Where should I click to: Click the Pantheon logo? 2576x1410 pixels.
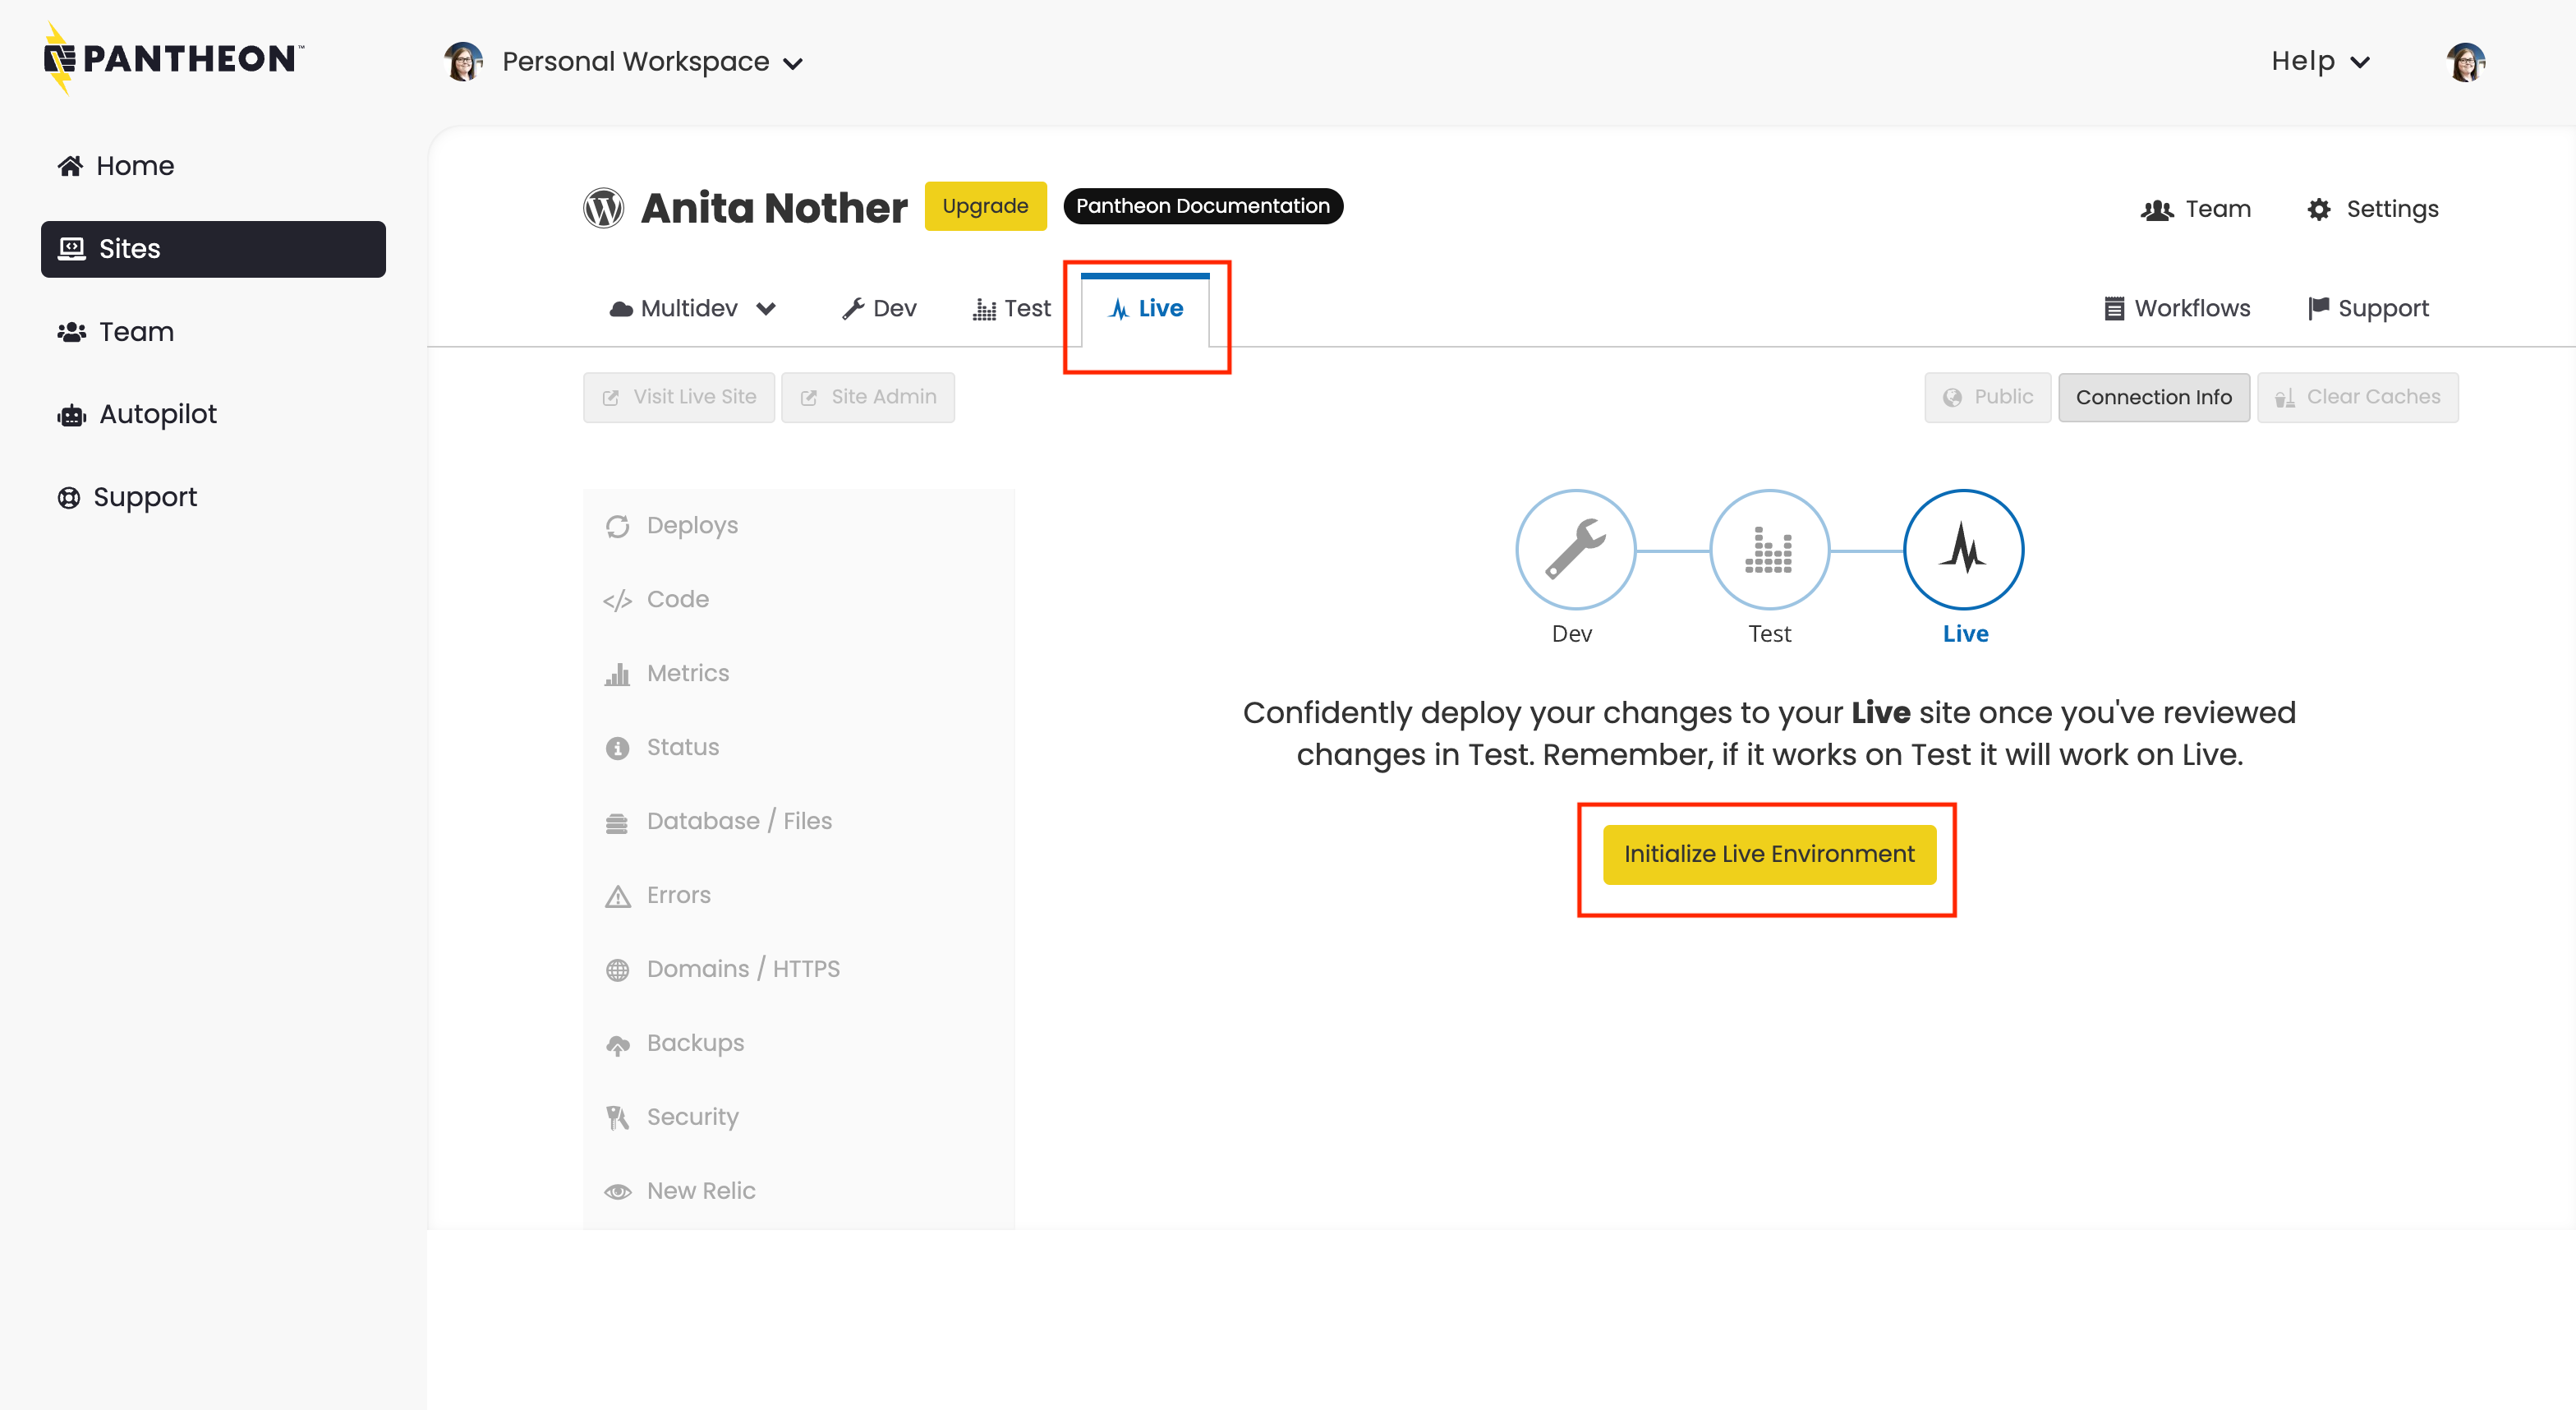click(173, 59)
